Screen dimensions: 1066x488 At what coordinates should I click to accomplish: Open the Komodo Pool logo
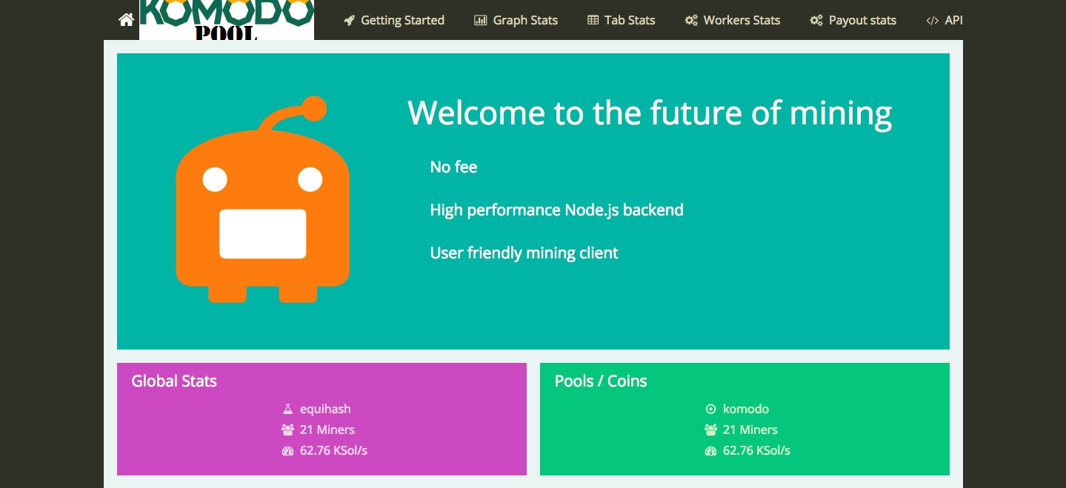[227, 20]
